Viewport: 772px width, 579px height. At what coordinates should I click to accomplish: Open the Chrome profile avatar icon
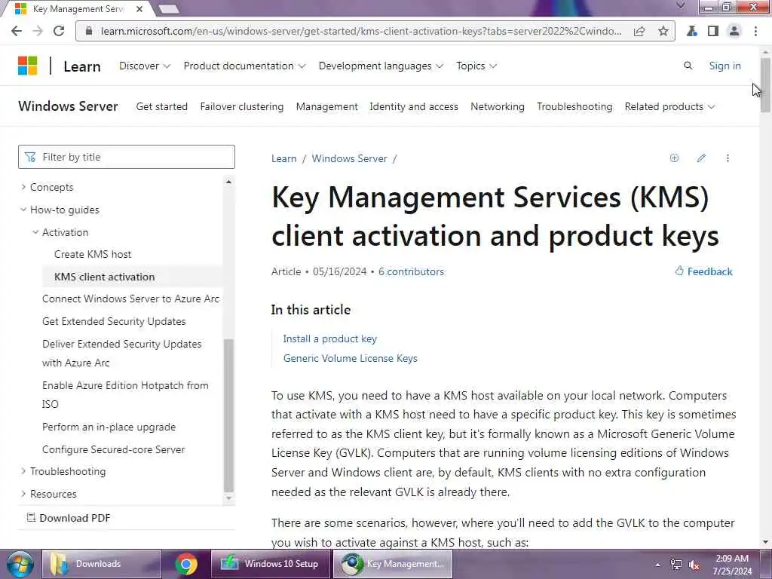[x=734, y=31]
